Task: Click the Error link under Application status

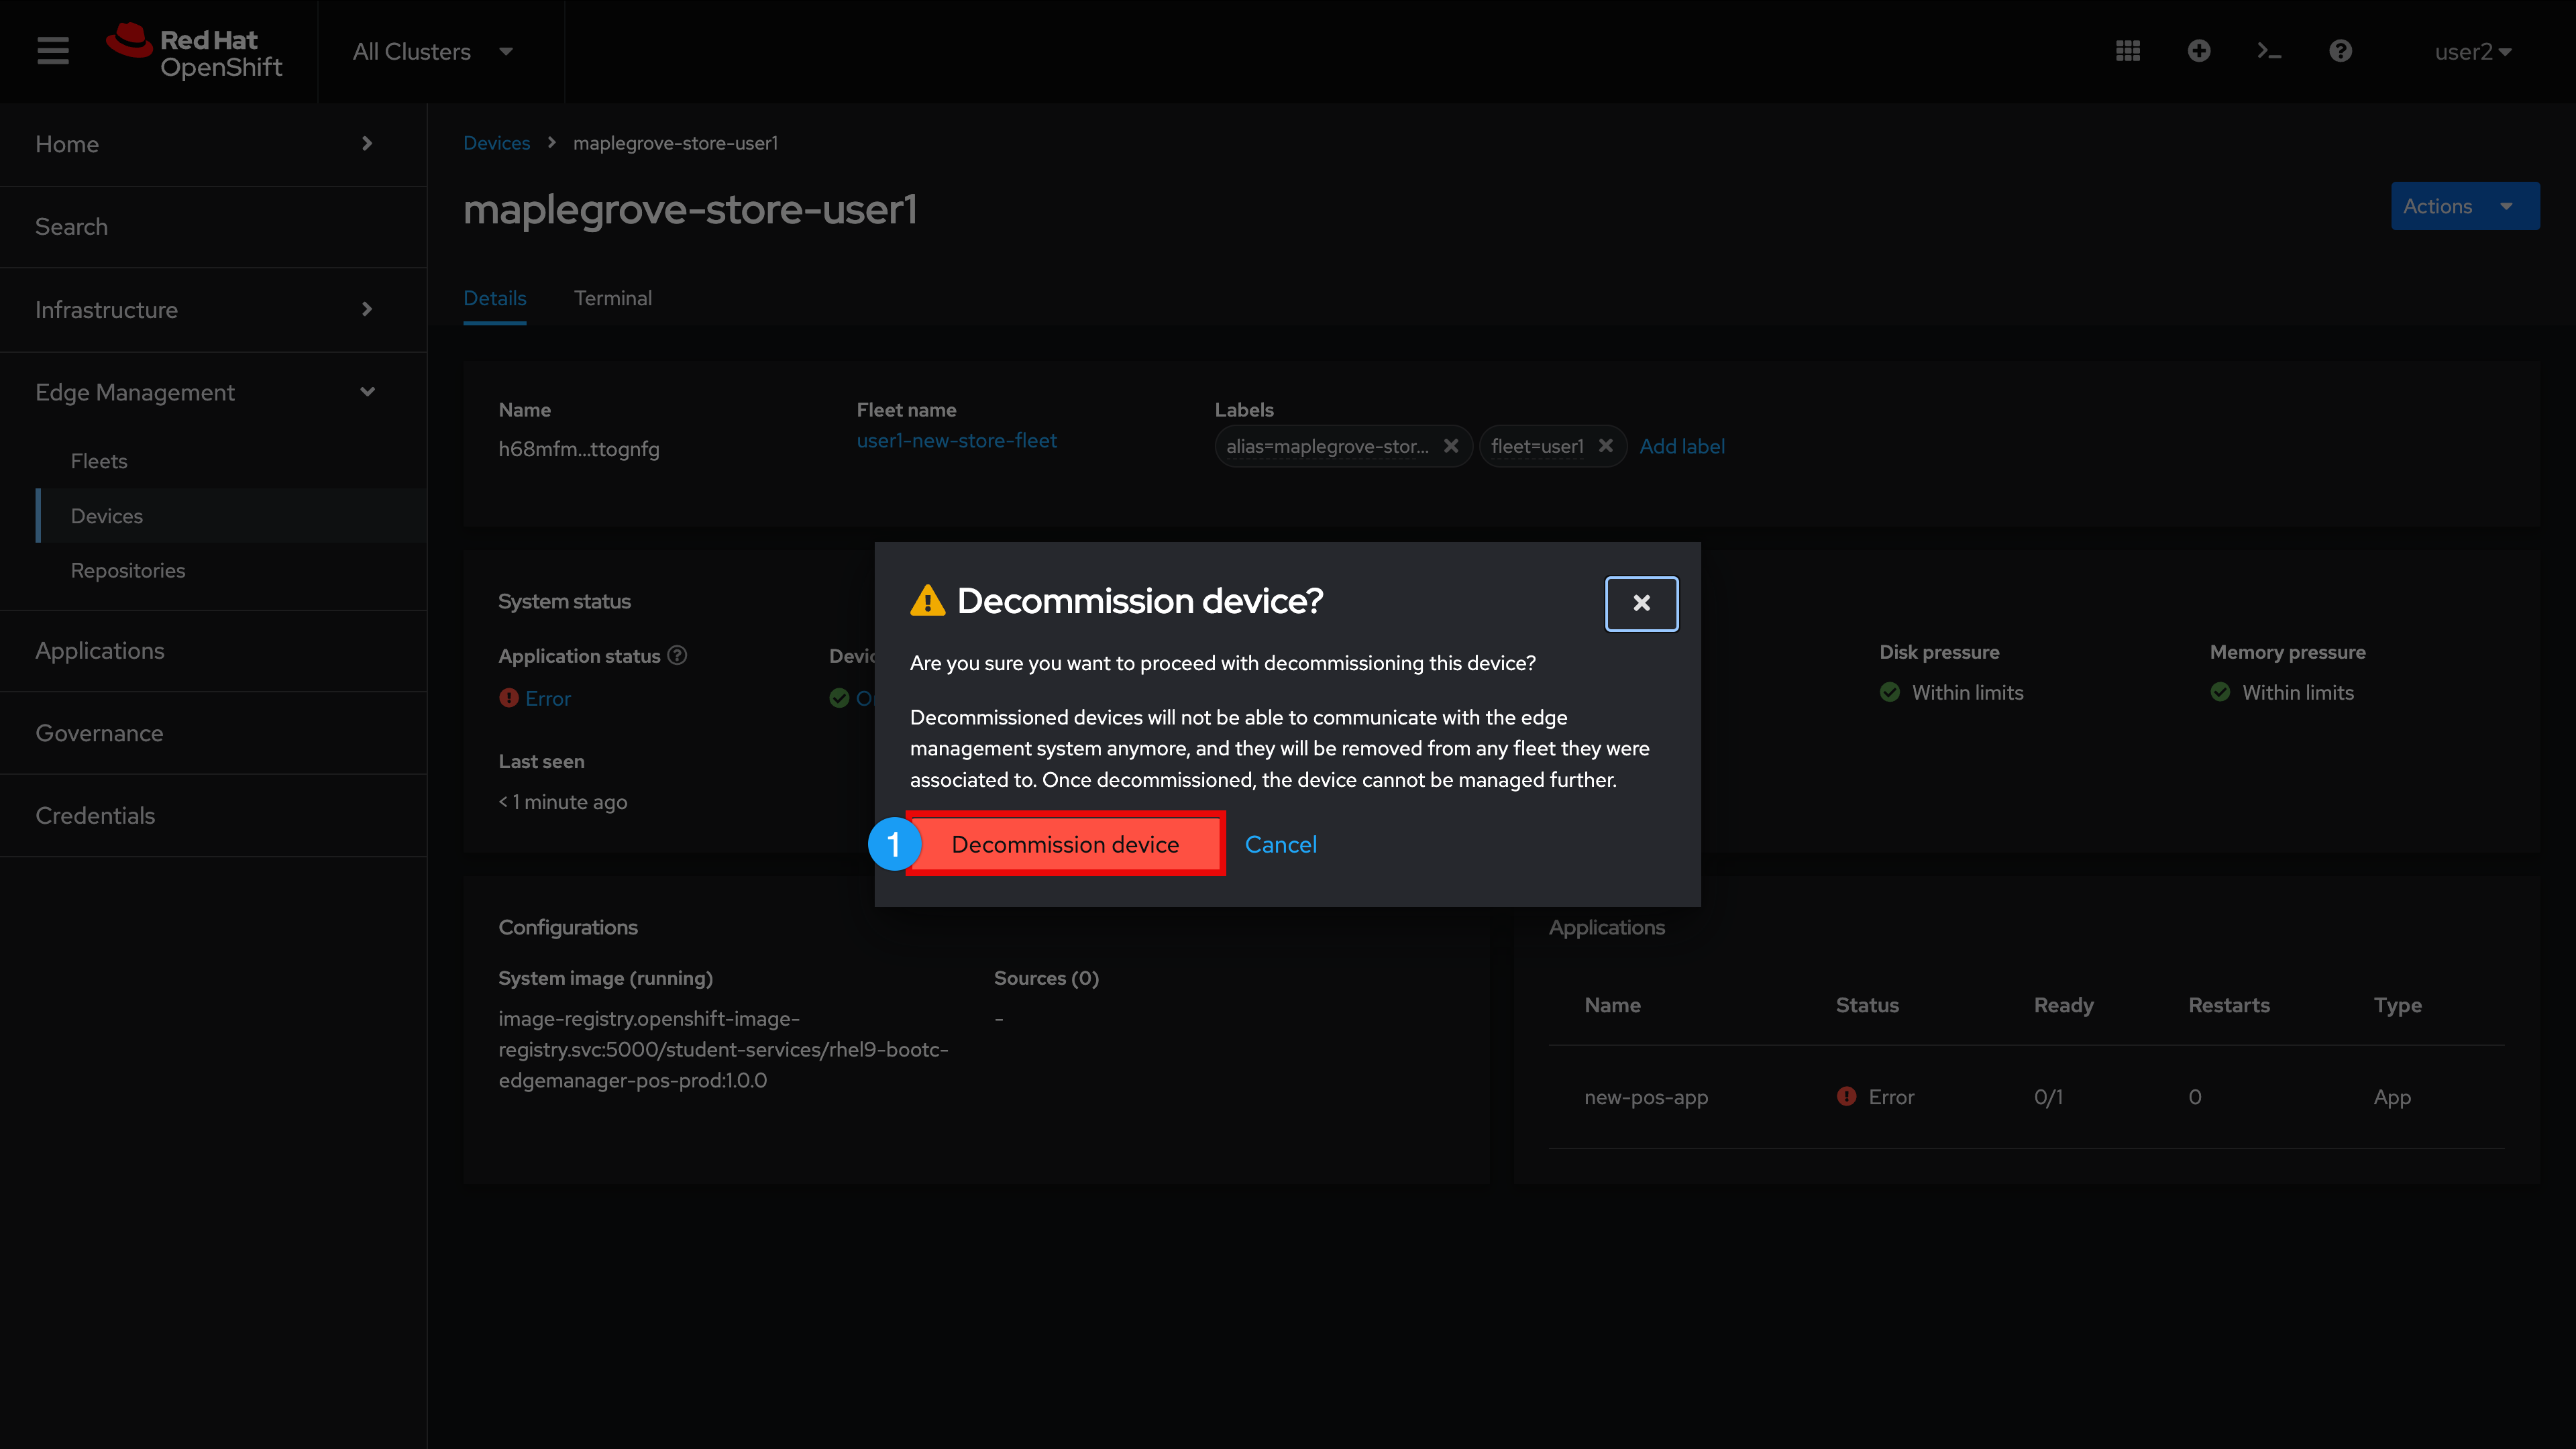Action: pos(548,698)
